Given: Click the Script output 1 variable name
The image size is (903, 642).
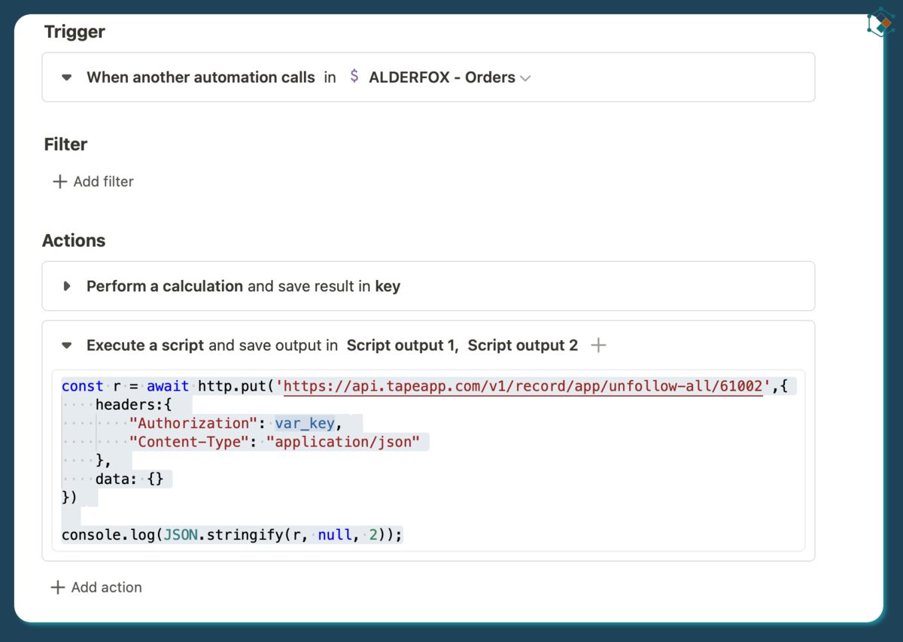Looking at the screenshot, I should point(401,345).
